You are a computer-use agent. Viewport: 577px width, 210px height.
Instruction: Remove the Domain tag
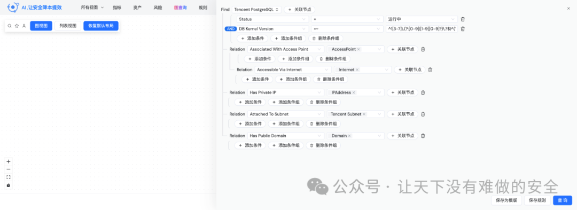pos(349,136)
